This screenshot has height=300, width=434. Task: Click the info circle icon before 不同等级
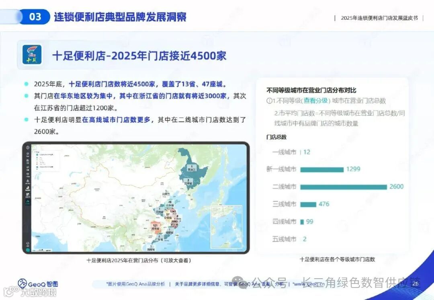(269, 101)
